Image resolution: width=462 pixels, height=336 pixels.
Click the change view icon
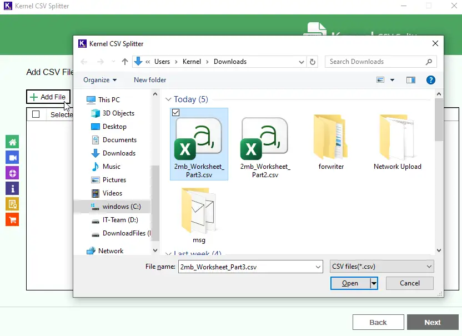coord(380,80)
